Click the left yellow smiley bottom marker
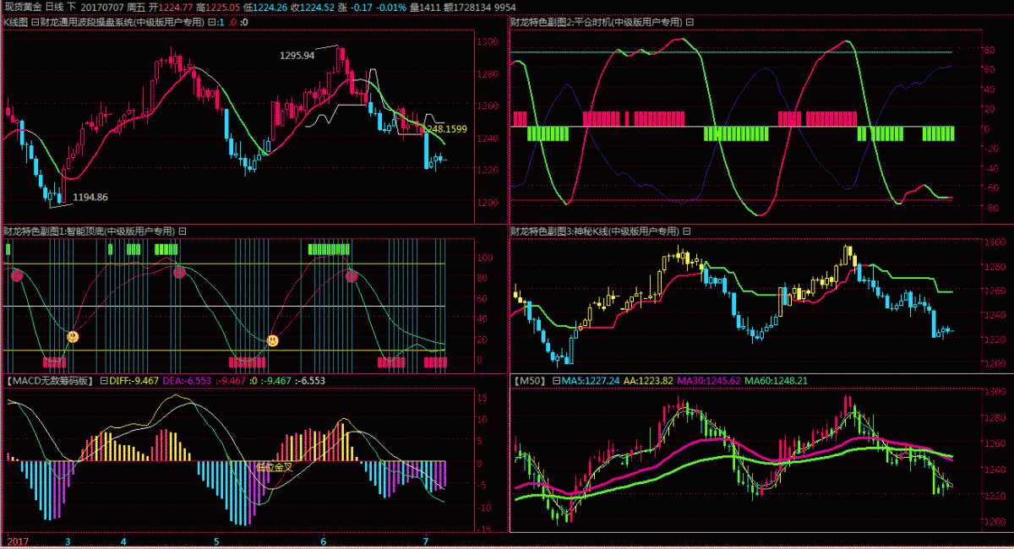 tap(73, 336)
